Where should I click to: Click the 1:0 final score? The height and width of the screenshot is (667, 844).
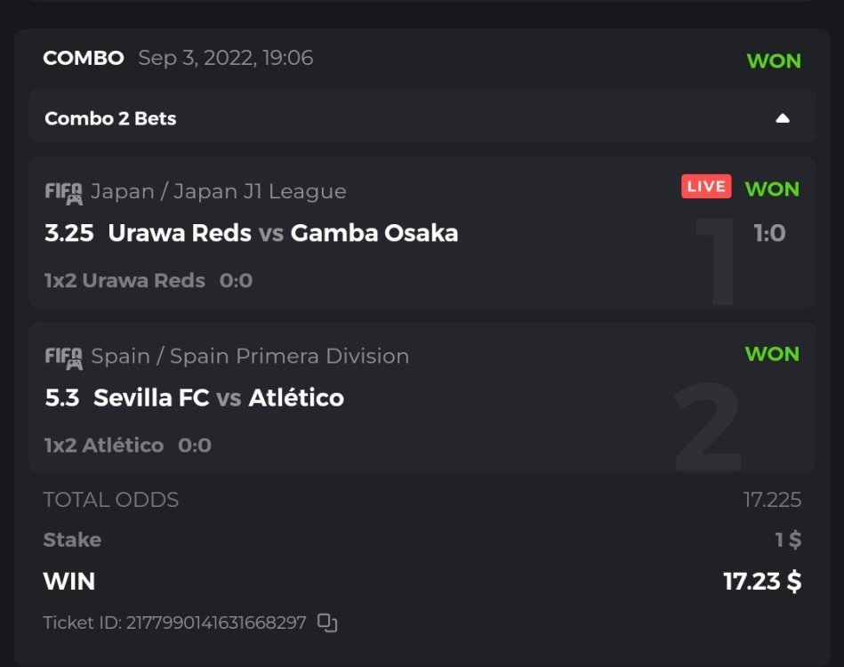pos(769,233)
